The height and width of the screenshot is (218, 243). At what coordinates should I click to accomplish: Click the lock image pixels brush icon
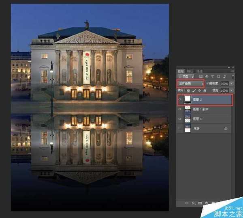[x=194, y=90]
